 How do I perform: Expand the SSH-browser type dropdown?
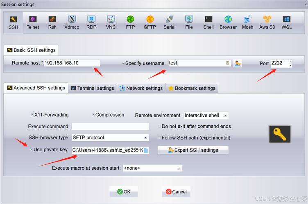pyautogui.click(x=110, y=138)
